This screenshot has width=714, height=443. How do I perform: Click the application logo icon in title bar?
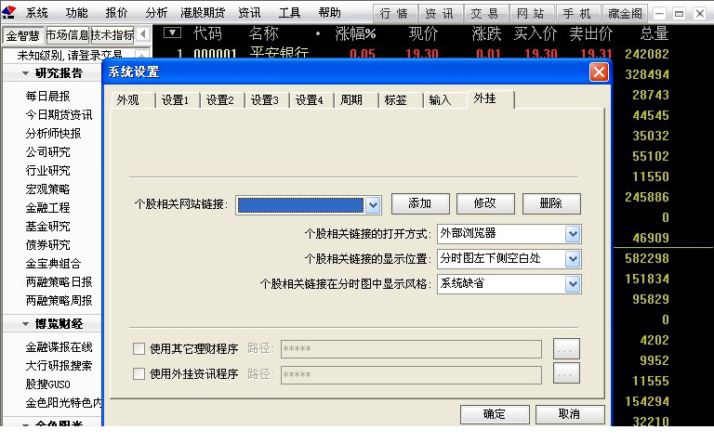pos(8,12)
